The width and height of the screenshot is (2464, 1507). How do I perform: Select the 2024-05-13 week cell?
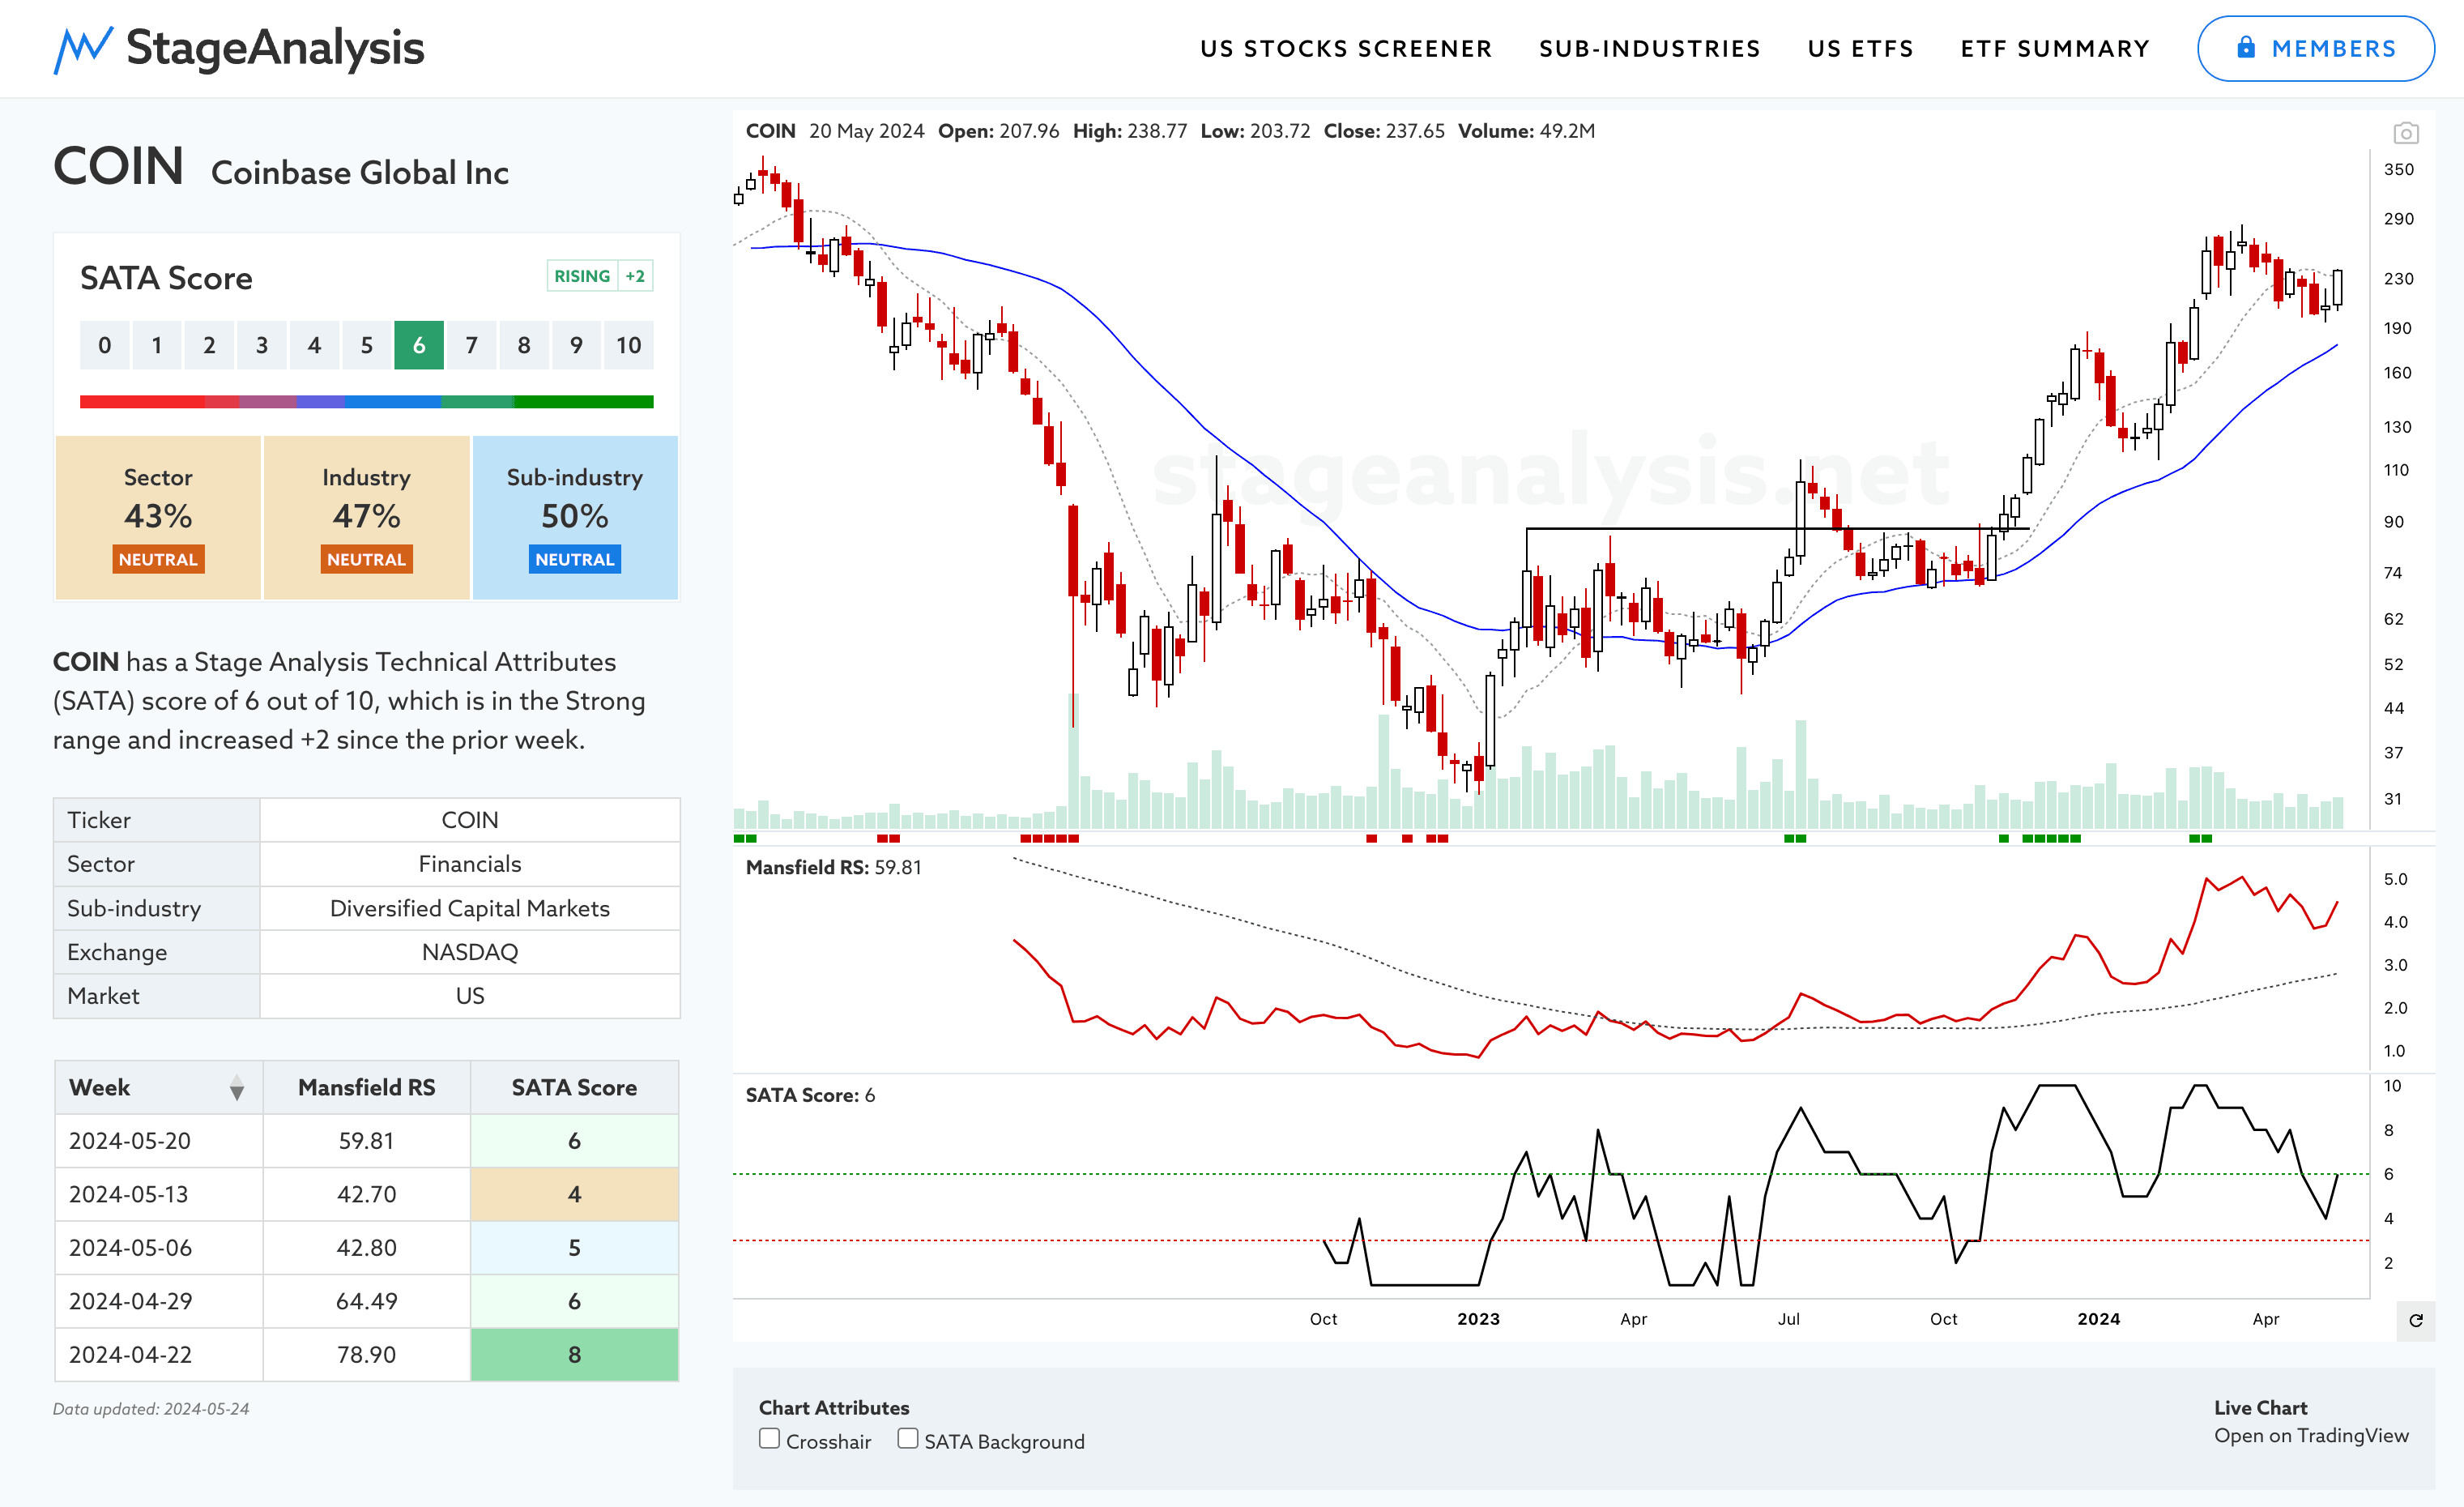158,1194
